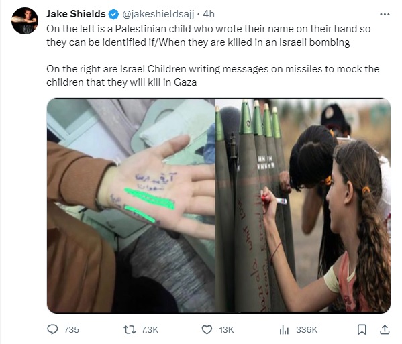Open Jake Shields profile avatar
Viewport: 402px width, 344px height.
(25, 21)
